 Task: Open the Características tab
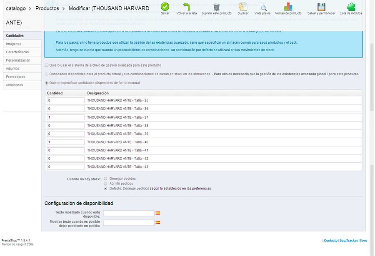22,52
